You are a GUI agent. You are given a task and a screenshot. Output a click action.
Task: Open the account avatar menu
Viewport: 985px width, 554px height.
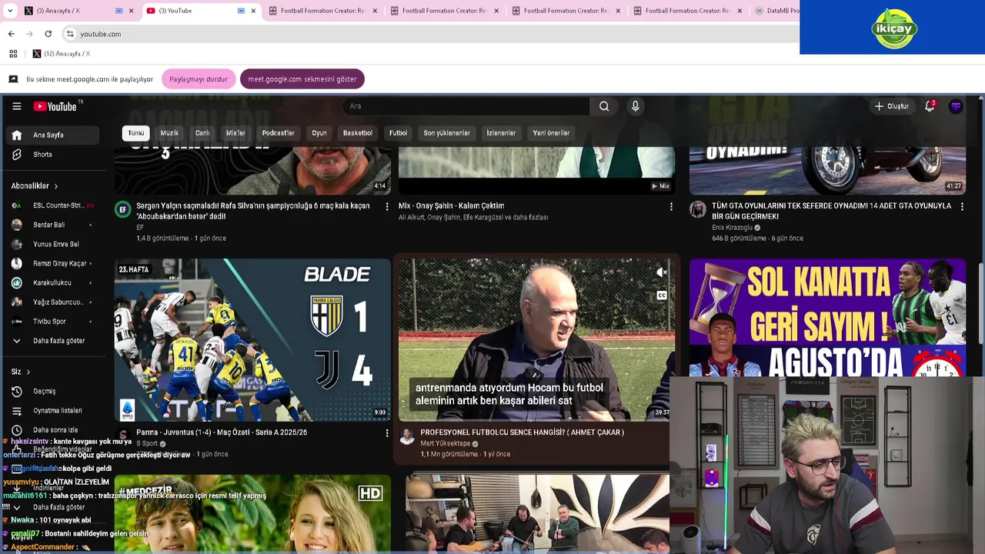tap(956, 106)
